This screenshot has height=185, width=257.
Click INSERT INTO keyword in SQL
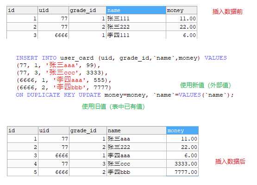coord(36,58)
